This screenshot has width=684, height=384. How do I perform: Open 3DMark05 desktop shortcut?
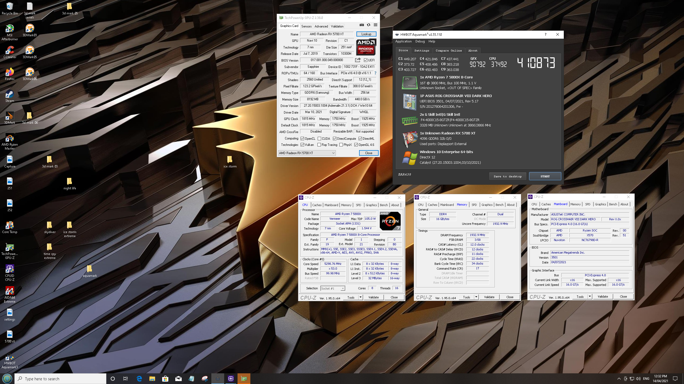pos(30,52)
